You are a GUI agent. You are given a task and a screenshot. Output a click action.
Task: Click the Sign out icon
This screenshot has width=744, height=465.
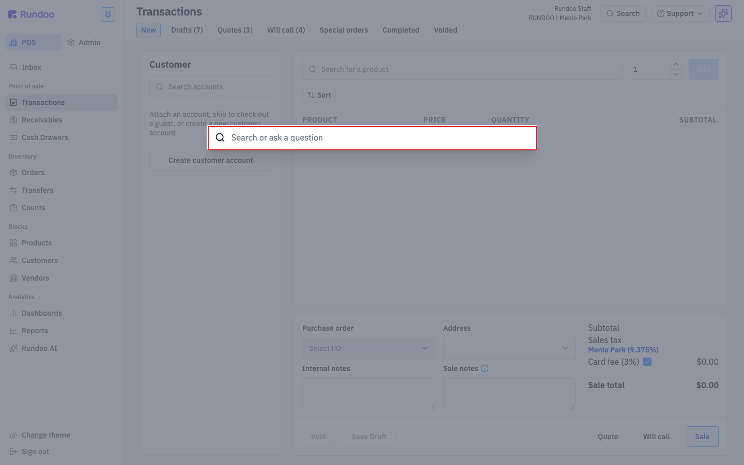(x=13, y=452)
